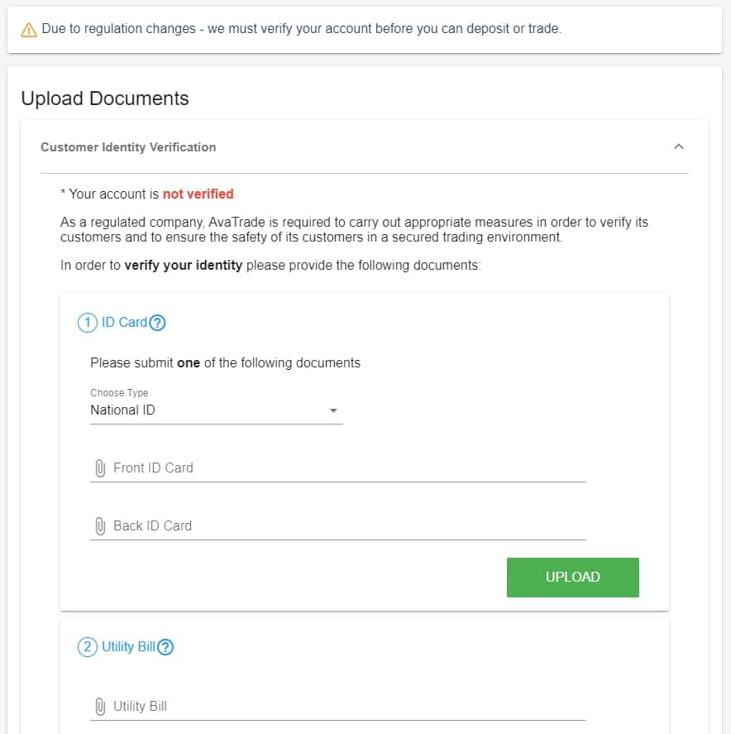Click the warning triangle icon in regulation notice
Viewport: 731px width, 734px height.
click(29, 30)
